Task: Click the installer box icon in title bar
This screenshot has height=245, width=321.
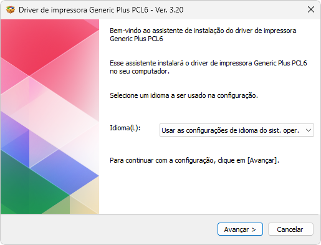Action: click(x=11, y=10)
